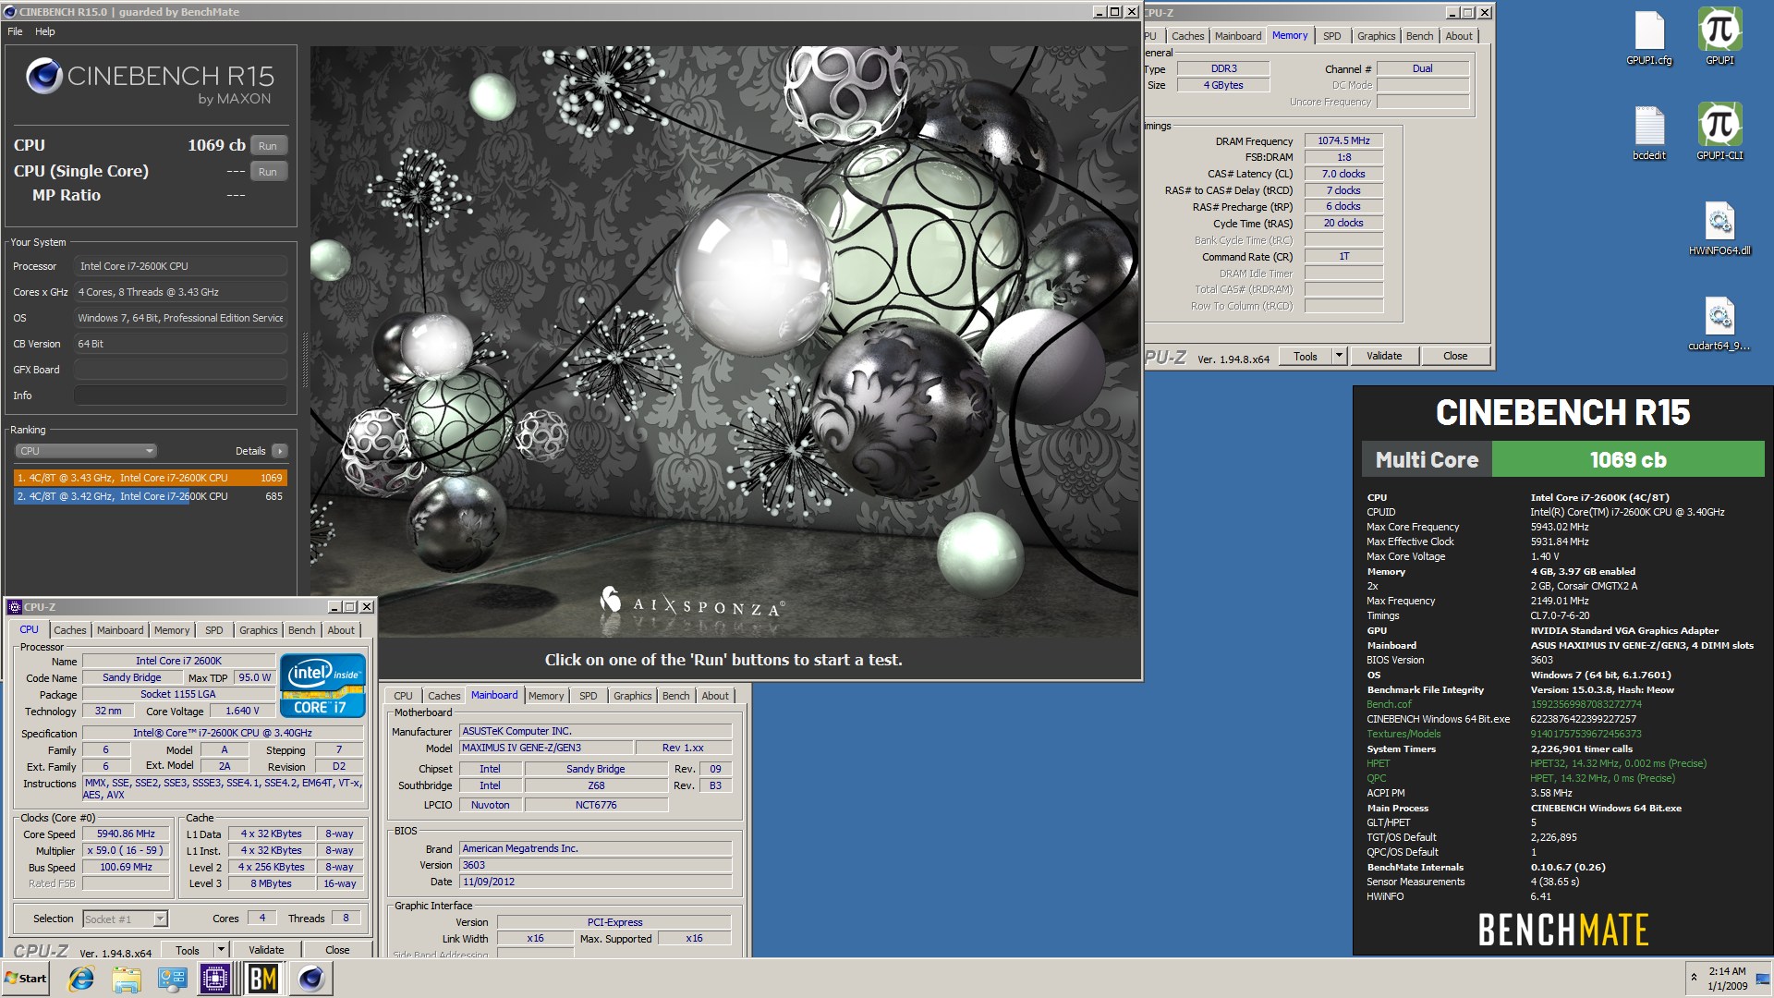The image size is (1774, 998).
Task: Click Core Speed value 5940.86 MHz
Action: pyautogui.click(x=126, y=834)
